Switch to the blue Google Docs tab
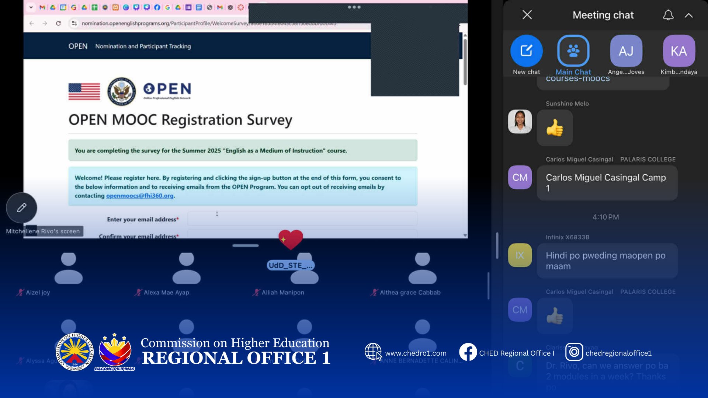This screenshot has width=708, height=398. [x=199, y=7]
